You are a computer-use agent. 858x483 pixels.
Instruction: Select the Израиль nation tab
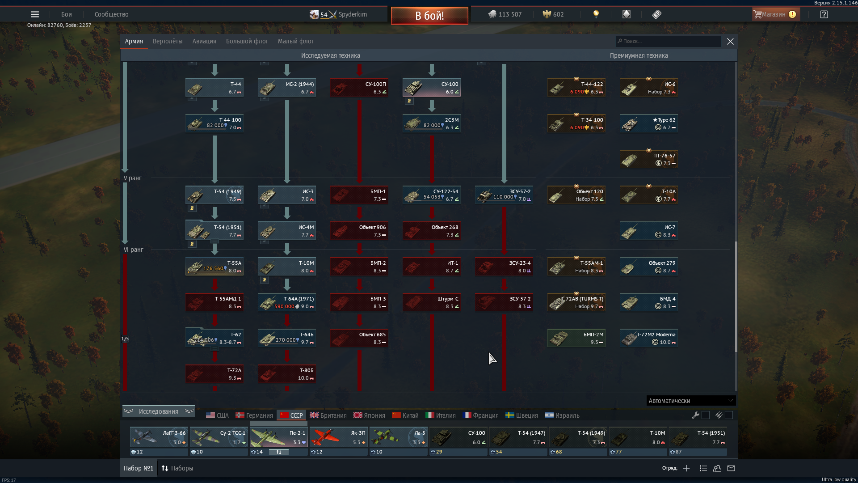[562, 415]
